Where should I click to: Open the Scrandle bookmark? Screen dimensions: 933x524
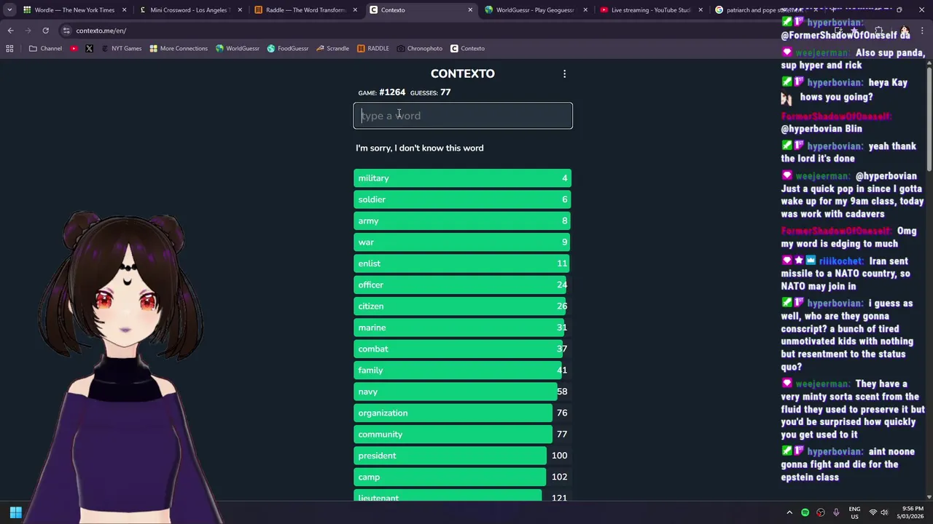click(x=332, y=49)
